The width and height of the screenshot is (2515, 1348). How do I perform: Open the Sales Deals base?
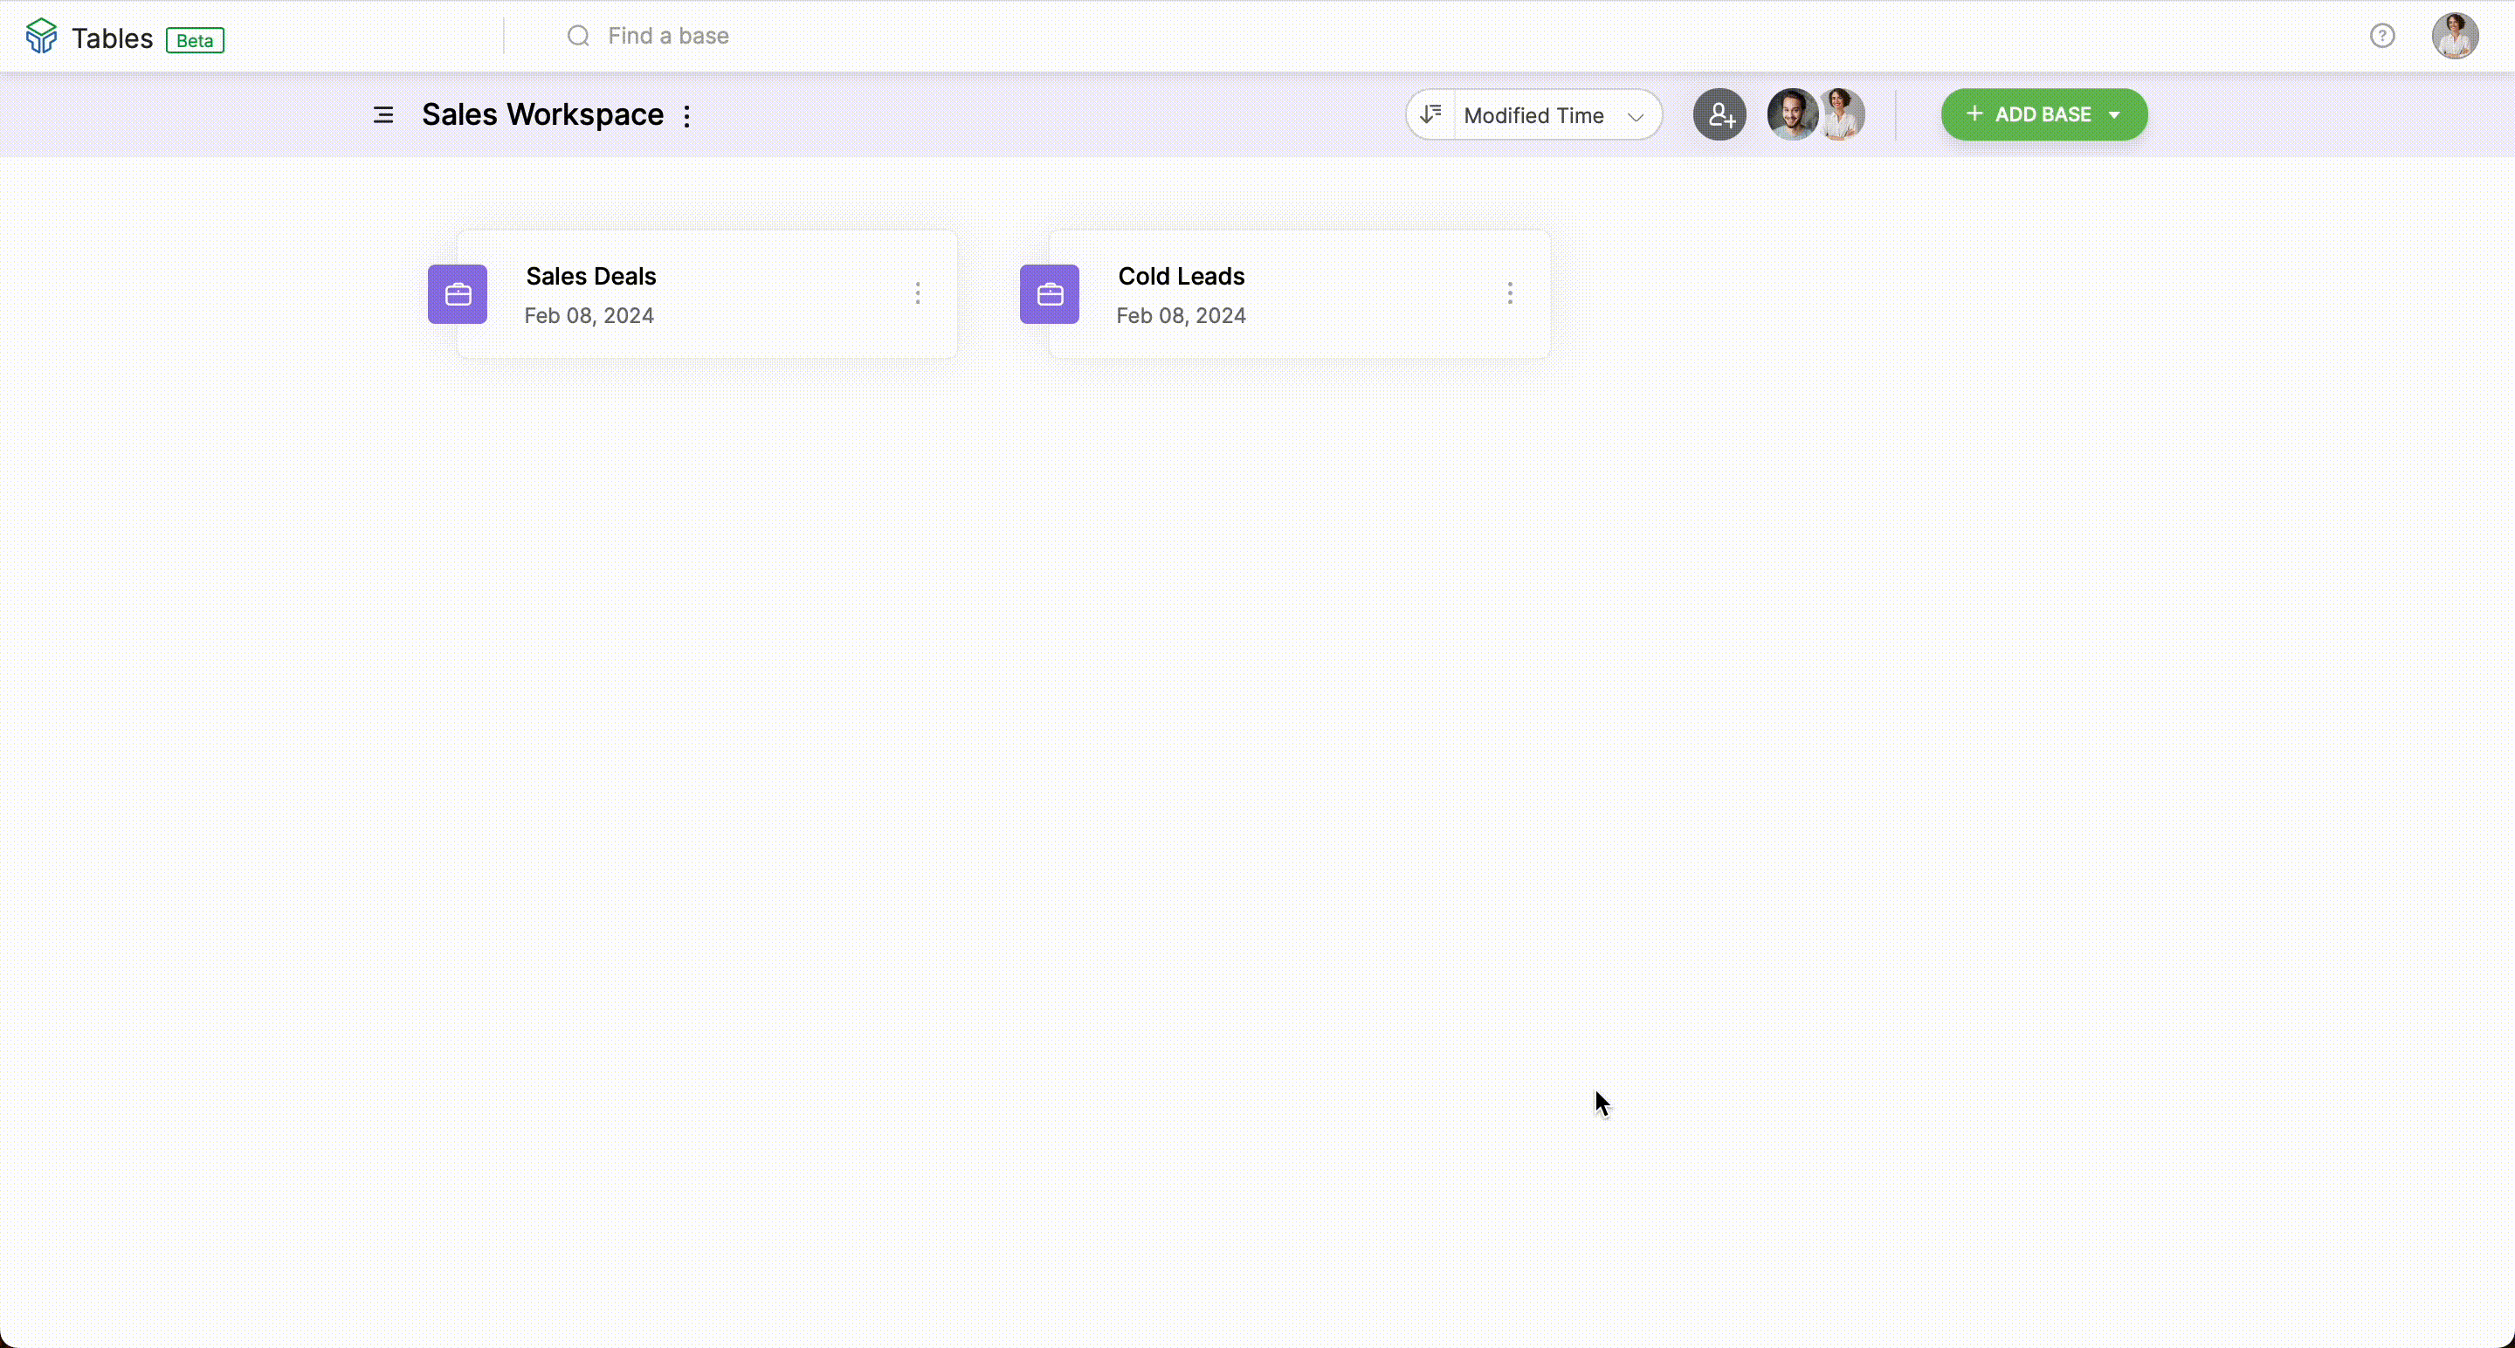[x=592, y=278]
